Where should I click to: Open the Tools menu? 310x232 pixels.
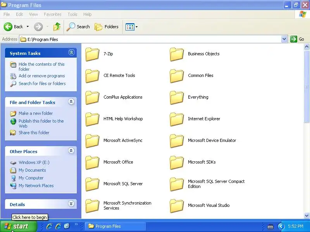72,14
